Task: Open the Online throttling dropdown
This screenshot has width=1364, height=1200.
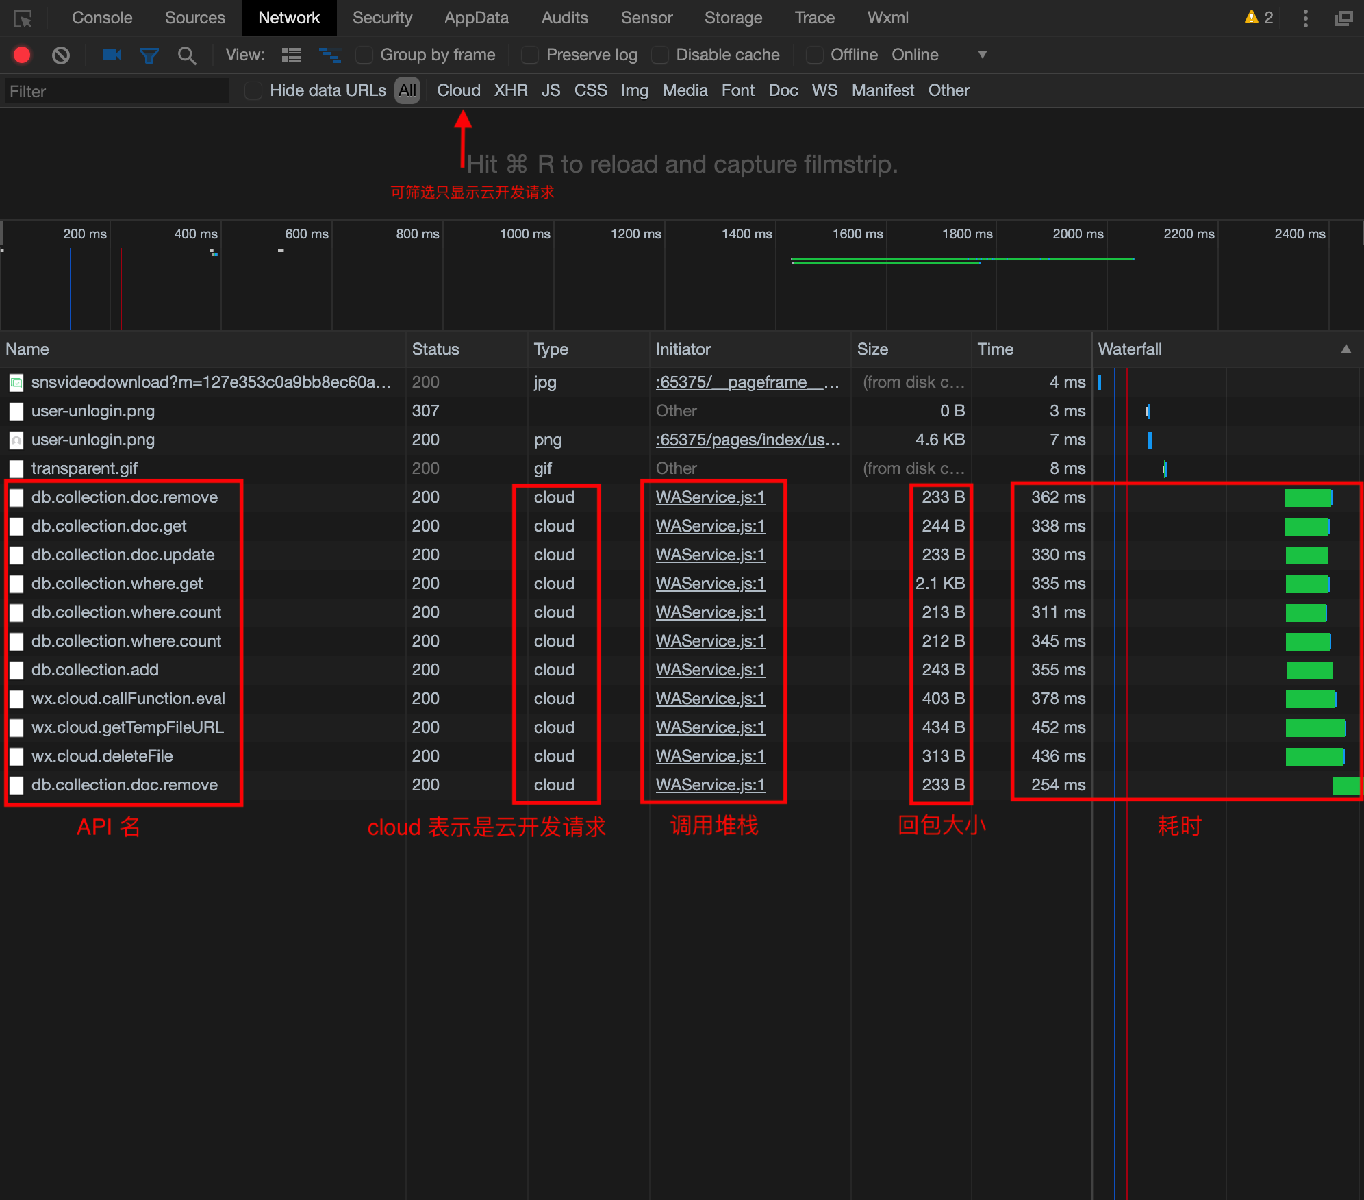Action: click(939, 55)
